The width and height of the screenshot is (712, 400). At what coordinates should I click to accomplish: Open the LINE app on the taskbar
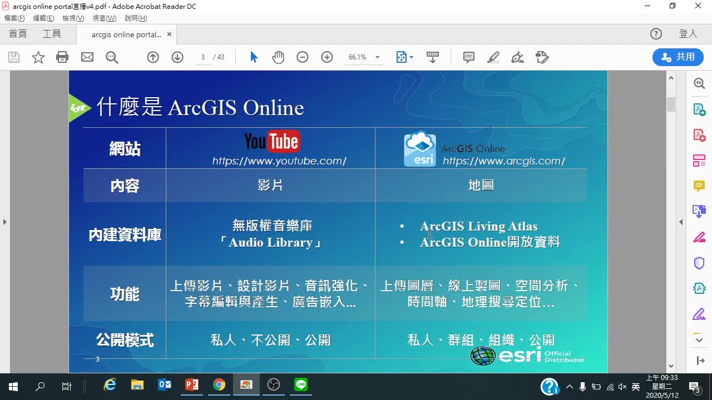[301, 385]
